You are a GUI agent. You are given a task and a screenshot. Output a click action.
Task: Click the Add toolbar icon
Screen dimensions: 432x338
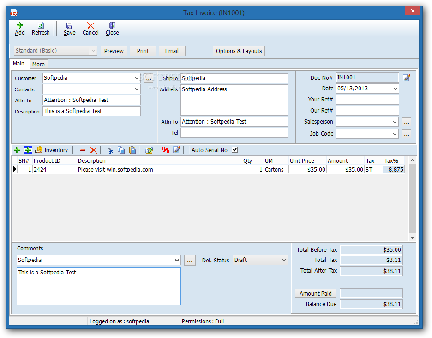click(x=19, y=26)
